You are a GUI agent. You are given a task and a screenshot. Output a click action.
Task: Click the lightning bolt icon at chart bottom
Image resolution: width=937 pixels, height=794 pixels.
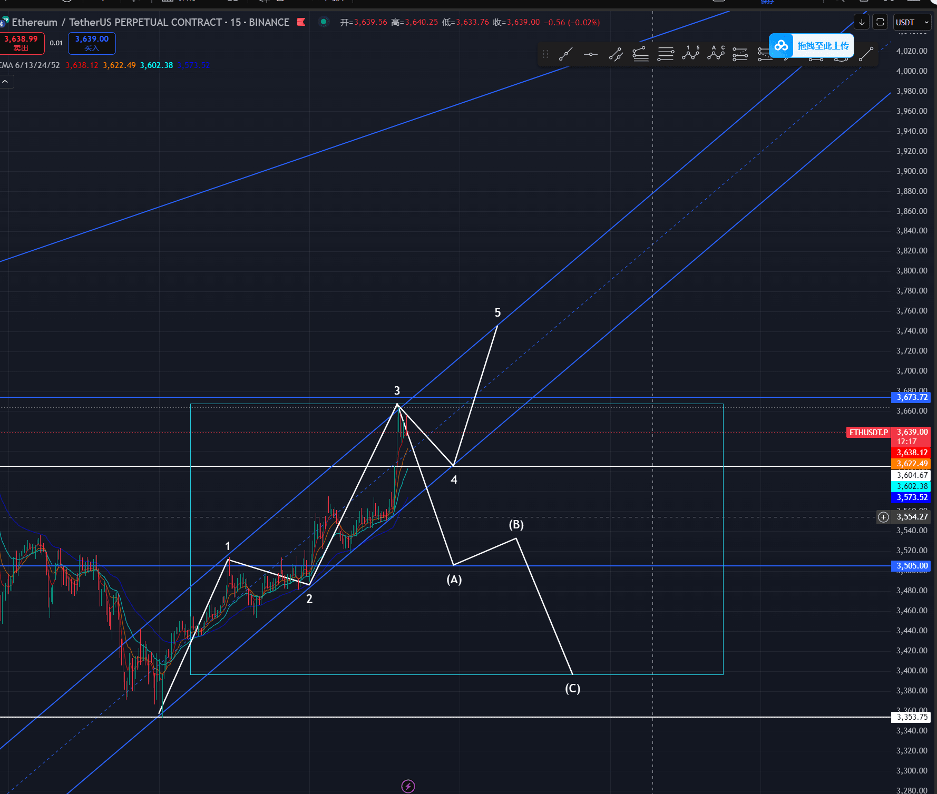(408, 786)
